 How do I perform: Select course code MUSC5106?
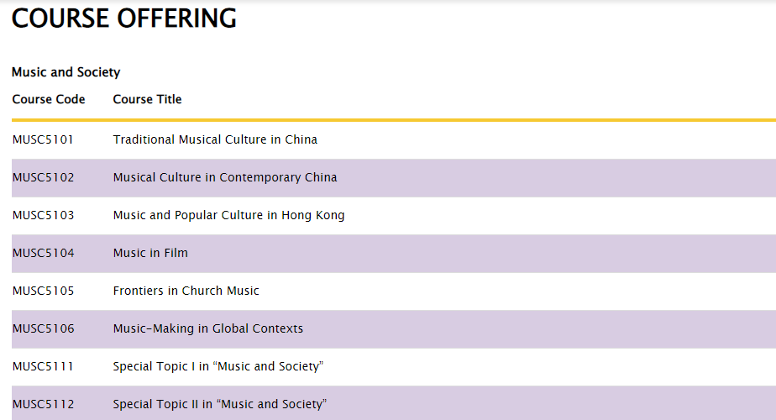(43, 328)
